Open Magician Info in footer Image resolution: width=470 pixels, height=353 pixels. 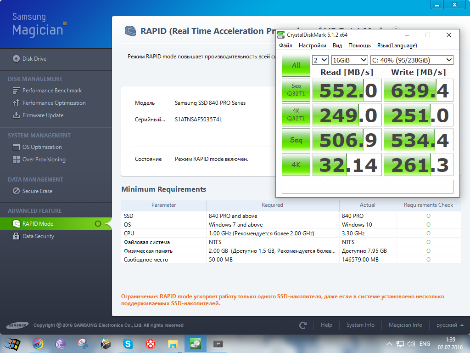point(405,325)
